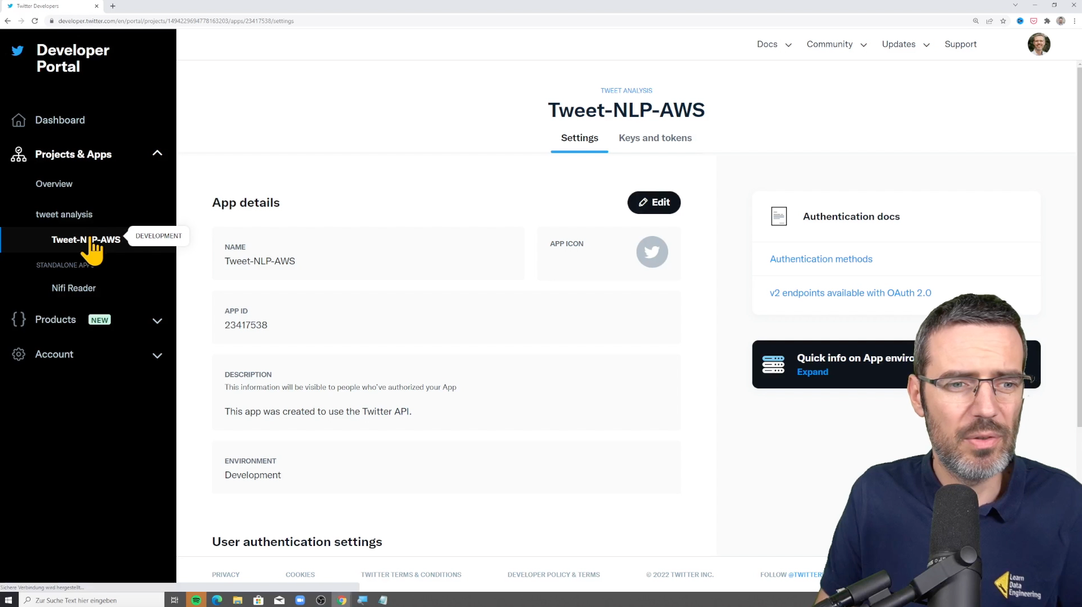Select the tweet analysis project
The image size is (1082, 607).
pyautogui.click(x=64, y=215)
